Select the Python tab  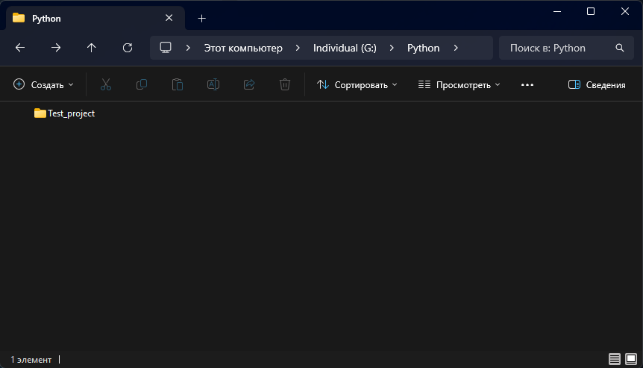tap(95, 19)
